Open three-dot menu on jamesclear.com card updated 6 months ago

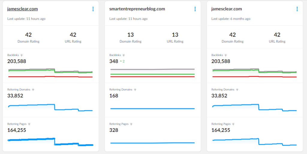point(297,9)
